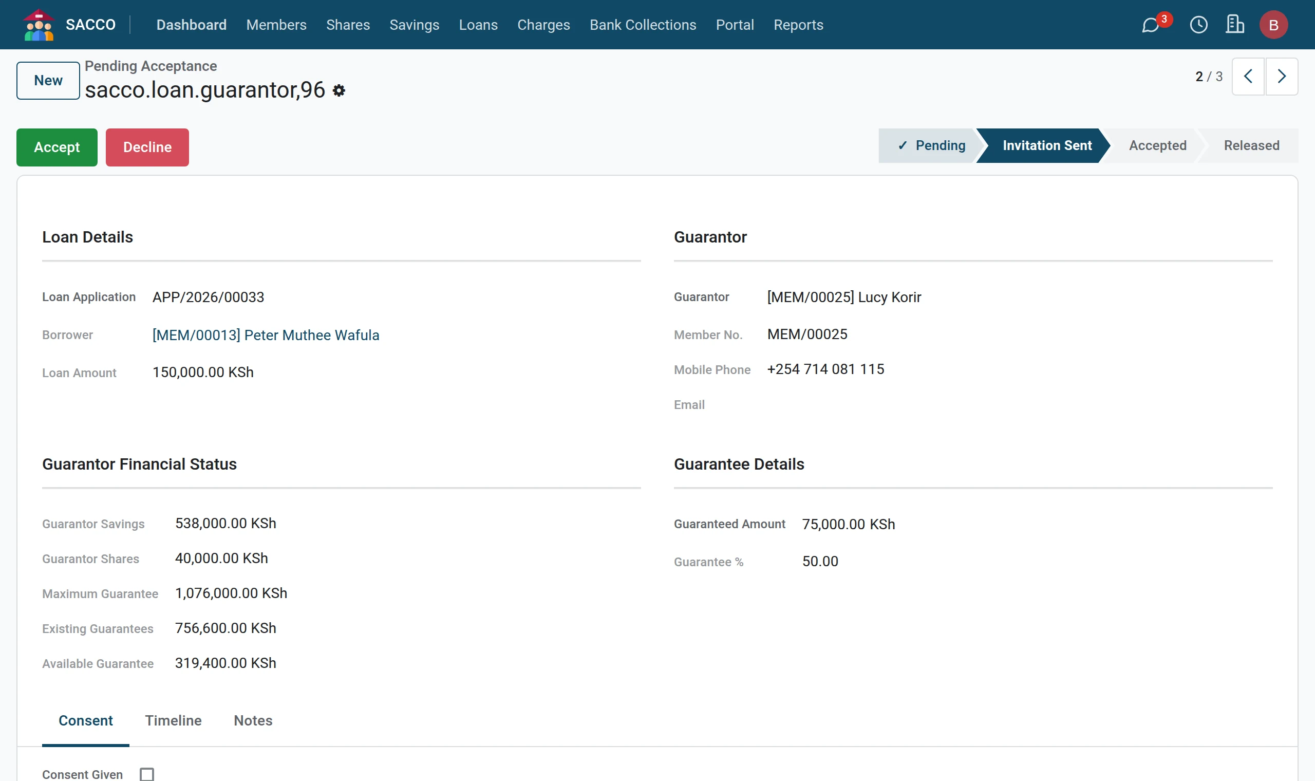Open the Loans menu
The width and height of the screenshot is (1315, 781).
[478, 25]
